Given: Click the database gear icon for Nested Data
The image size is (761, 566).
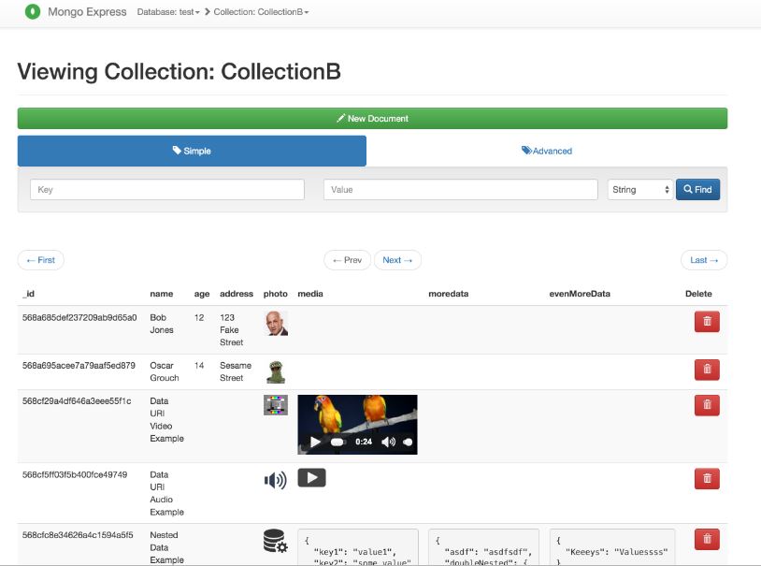Looking at the screenshot, I should coord(275,542).
